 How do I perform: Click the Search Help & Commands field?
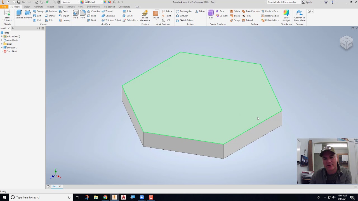(282, 2)
